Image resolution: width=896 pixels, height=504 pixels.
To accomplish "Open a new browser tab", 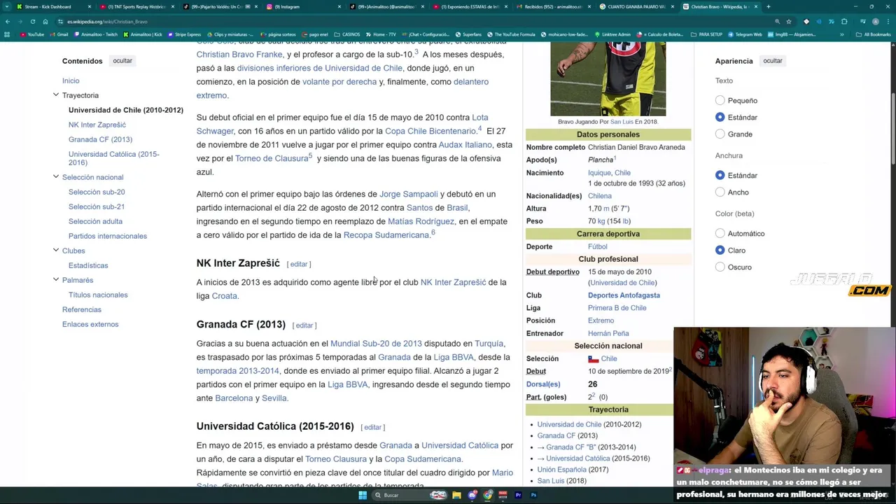I will click(768, 6).
